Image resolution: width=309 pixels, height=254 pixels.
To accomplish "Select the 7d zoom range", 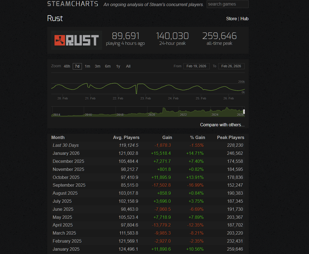I will [x=77, y=66].
